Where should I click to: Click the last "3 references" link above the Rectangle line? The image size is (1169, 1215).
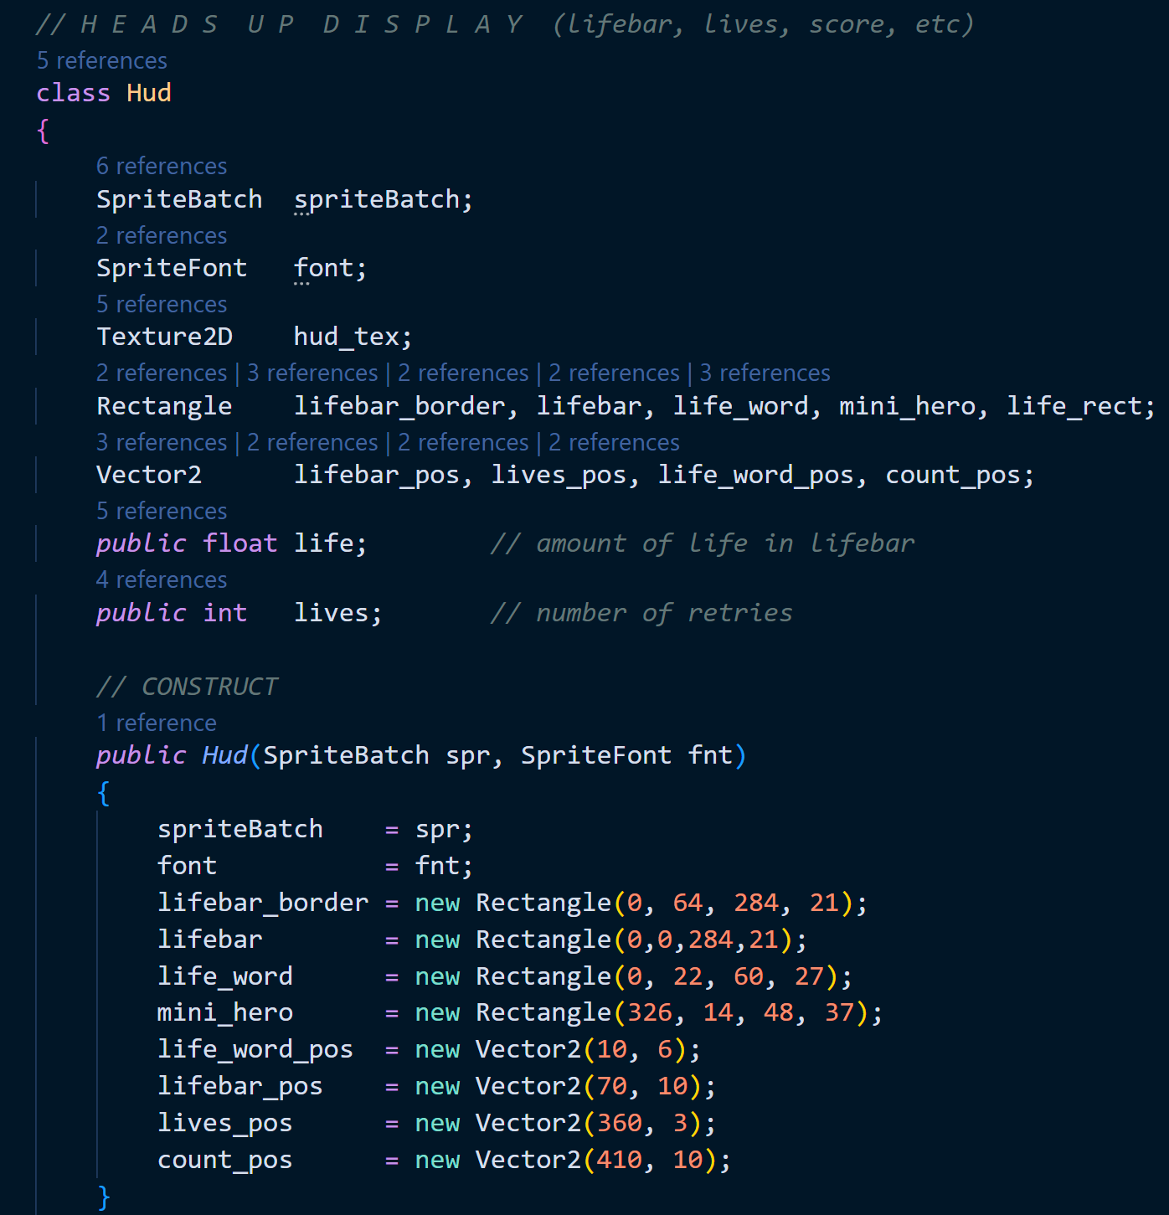765,373
